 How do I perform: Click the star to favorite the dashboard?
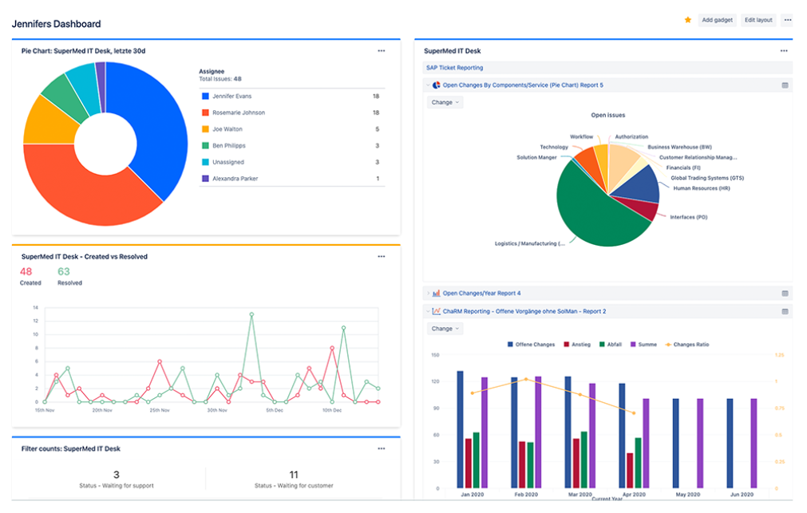click(687, 19)
